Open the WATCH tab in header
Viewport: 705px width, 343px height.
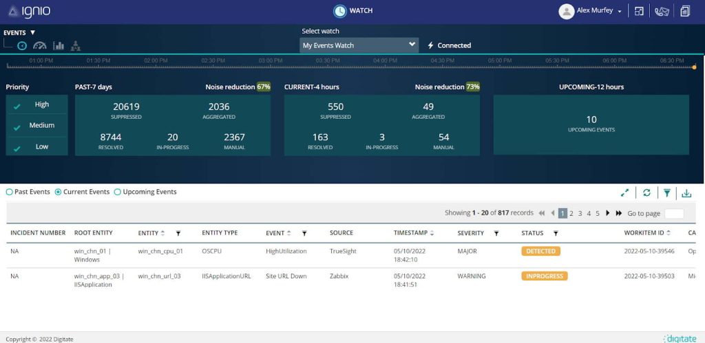(x=353, y=11)
